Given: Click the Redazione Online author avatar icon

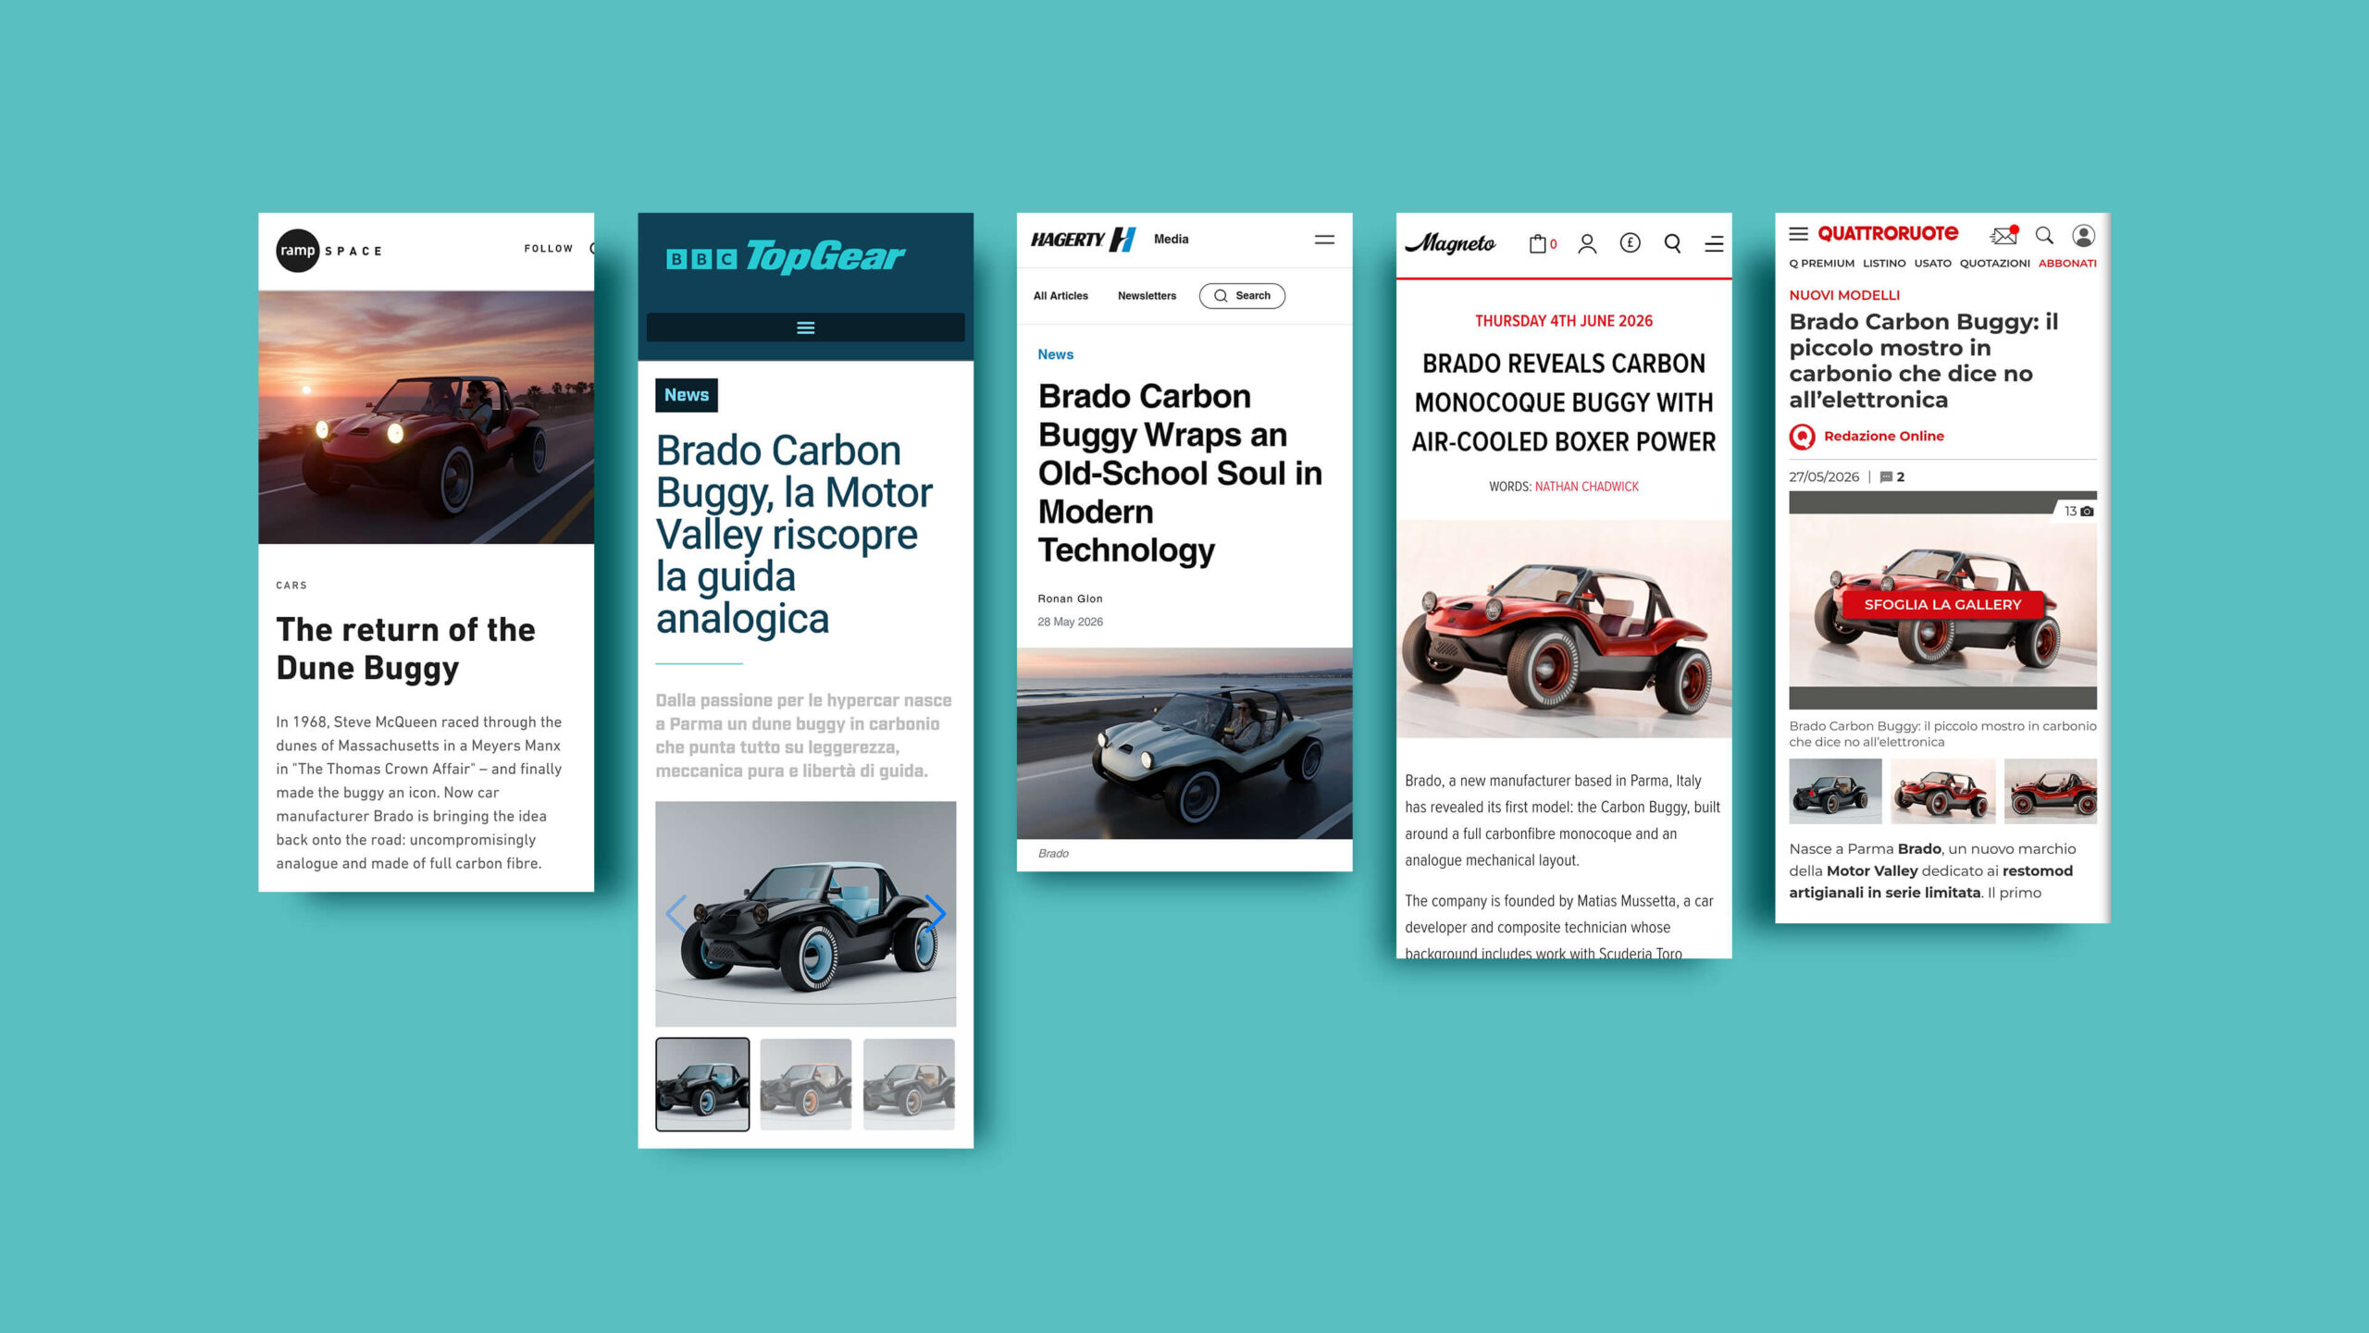Looking at the screenshot, I should pyautogui.click(x=1802, y=437).
